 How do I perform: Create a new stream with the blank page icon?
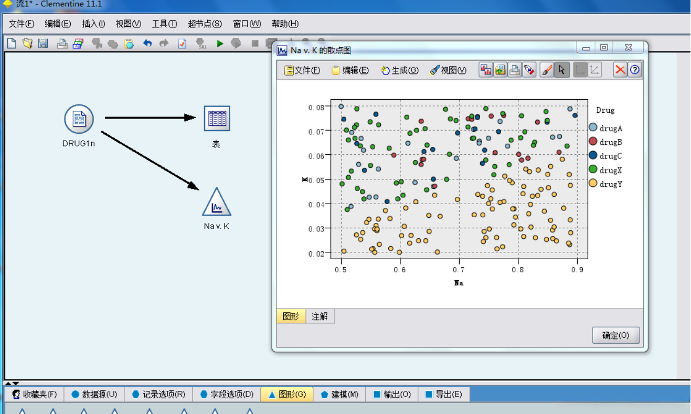(11, 44)
